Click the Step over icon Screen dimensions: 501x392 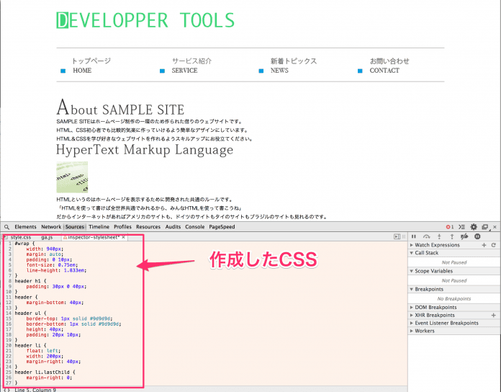click(x=427, y=236)
